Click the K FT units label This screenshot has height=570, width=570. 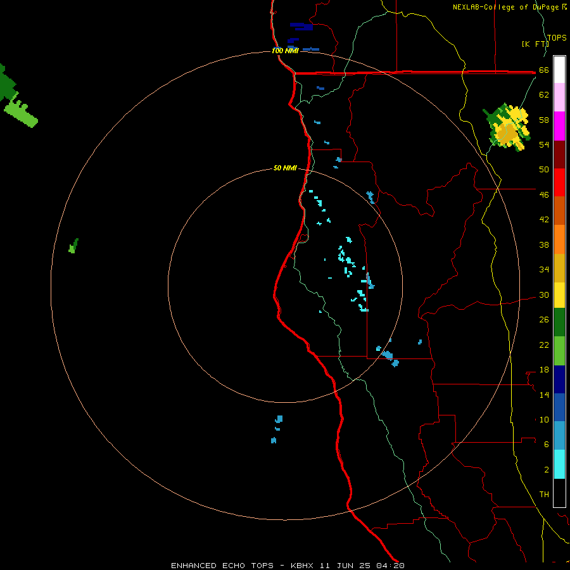pos(535,44)
